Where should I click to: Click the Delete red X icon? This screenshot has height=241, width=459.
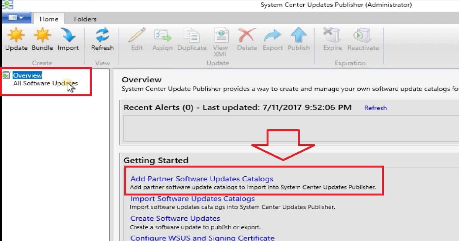(247, 35)
